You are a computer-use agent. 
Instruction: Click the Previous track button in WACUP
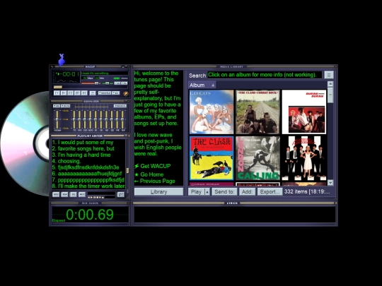tap(57, 93)
